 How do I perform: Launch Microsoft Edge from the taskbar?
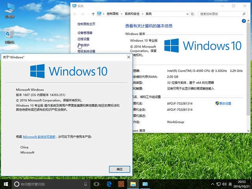[109, 184]
